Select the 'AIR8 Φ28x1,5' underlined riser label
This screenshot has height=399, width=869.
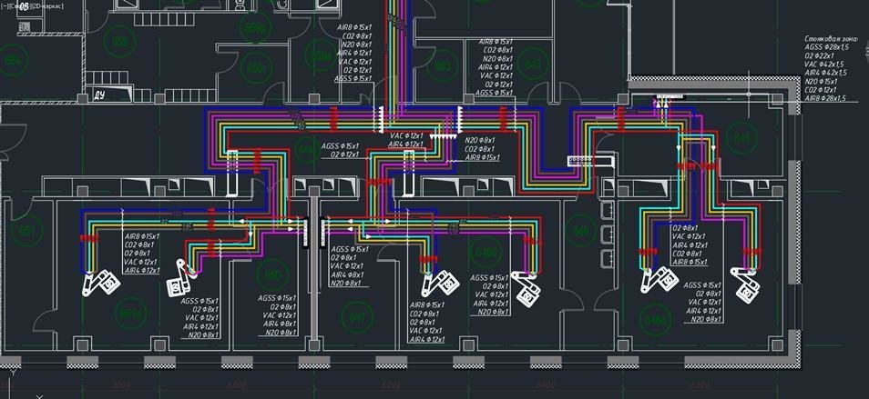tap(825, 98)
